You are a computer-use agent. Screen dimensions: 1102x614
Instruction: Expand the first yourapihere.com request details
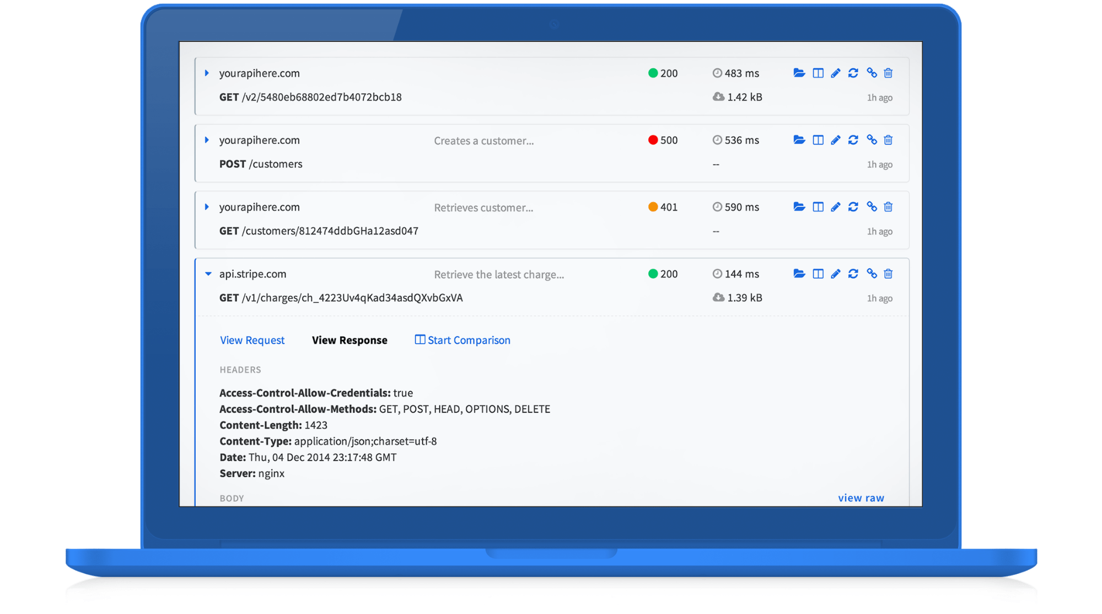coord(207,73)
